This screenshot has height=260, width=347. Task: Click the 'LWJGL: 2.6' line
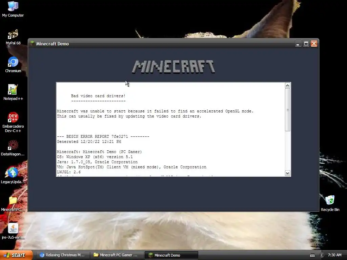69,172
